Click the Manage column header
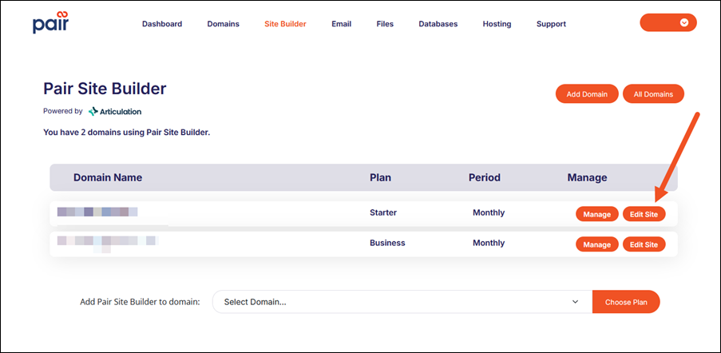The height and width of the screenshot is (353, 721). pyautogui.click(x=587, y=177)
